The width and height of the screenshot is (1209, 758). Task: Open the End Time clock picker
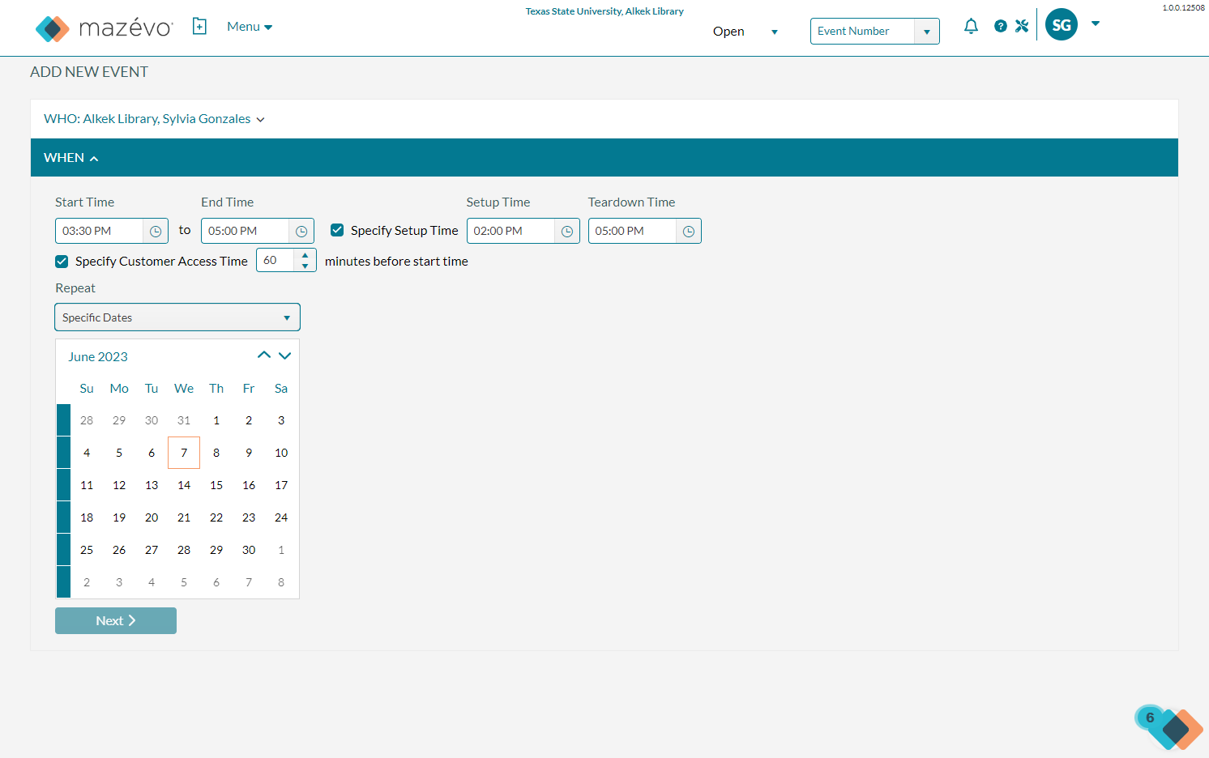click(301, 232)
